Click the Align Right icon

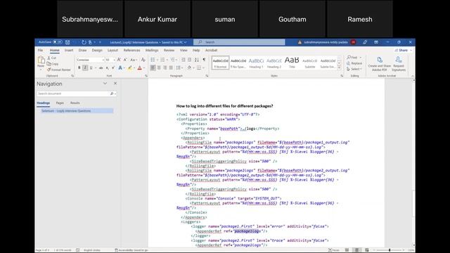165,67
